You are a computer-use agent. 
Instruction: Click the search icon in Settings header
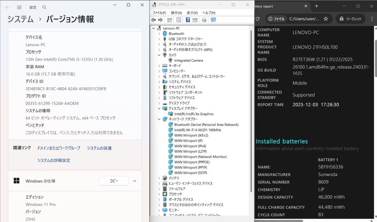tap(44, 7)
